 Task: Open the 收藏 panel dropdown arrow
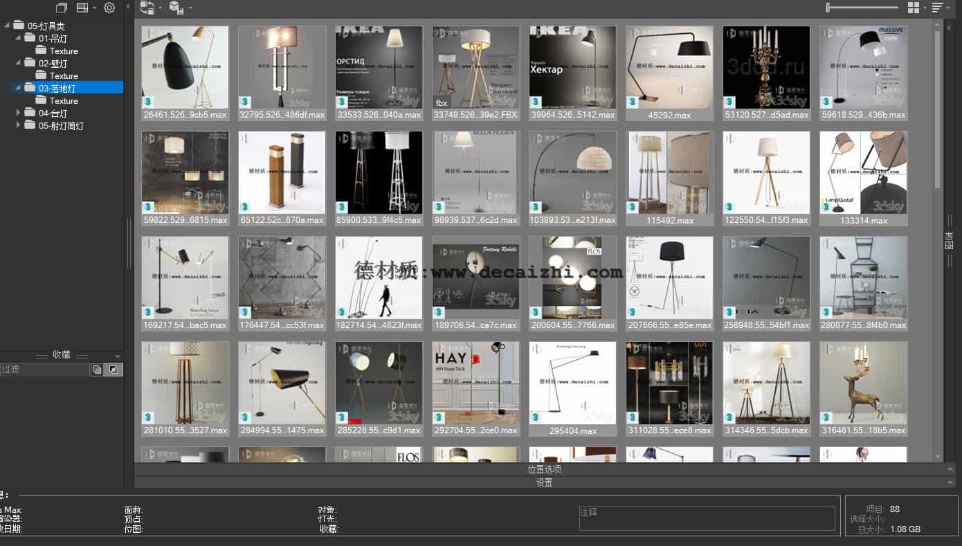tap(117, 356)
